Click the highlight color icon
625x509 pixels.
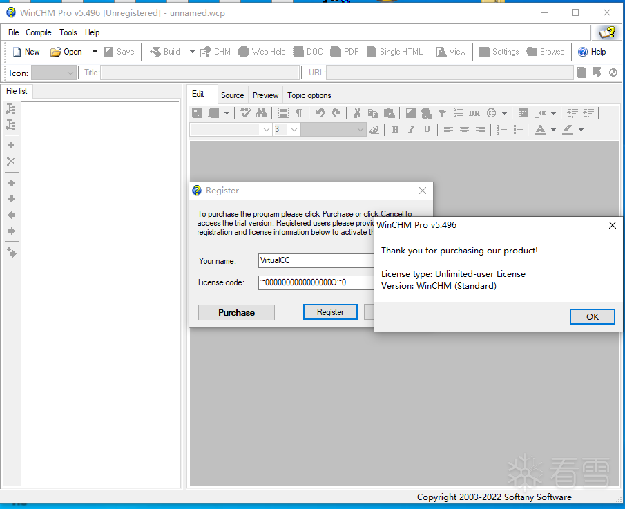click(x=568, y=130)
